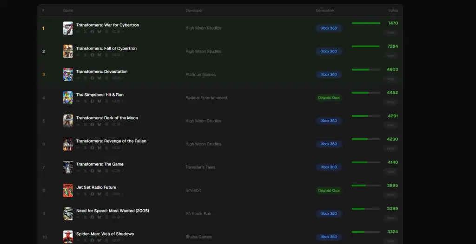This screenshot has width=476, height=244.
Task: Click the vote progress bar for 7470 votes
Action: tap(366, 23)
